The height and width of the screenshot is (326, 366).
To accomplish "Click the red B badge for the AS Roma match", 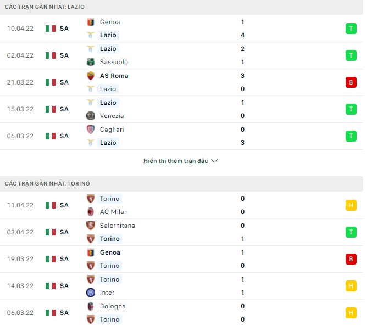I will pyautogui.click(x=351, y=82).
